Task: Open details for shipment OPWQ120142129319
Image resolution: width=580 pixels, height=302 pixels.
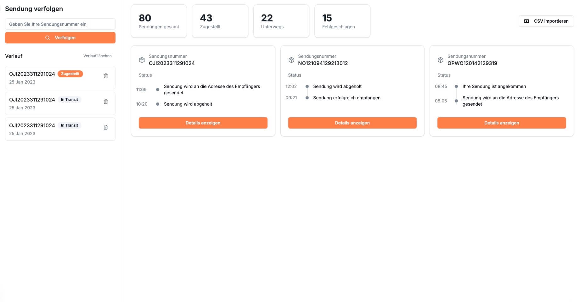Action: tap(501, 123)
